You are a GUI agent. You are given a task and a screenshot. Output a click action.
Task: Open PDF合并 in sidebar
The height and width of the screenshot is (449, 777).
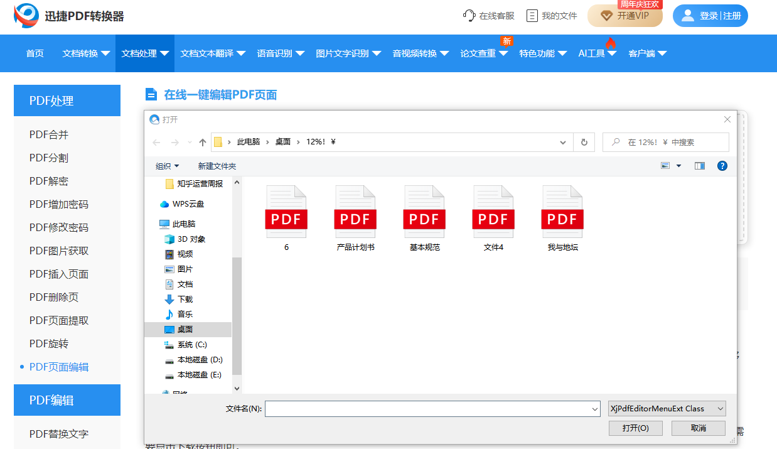pos(49,135)
